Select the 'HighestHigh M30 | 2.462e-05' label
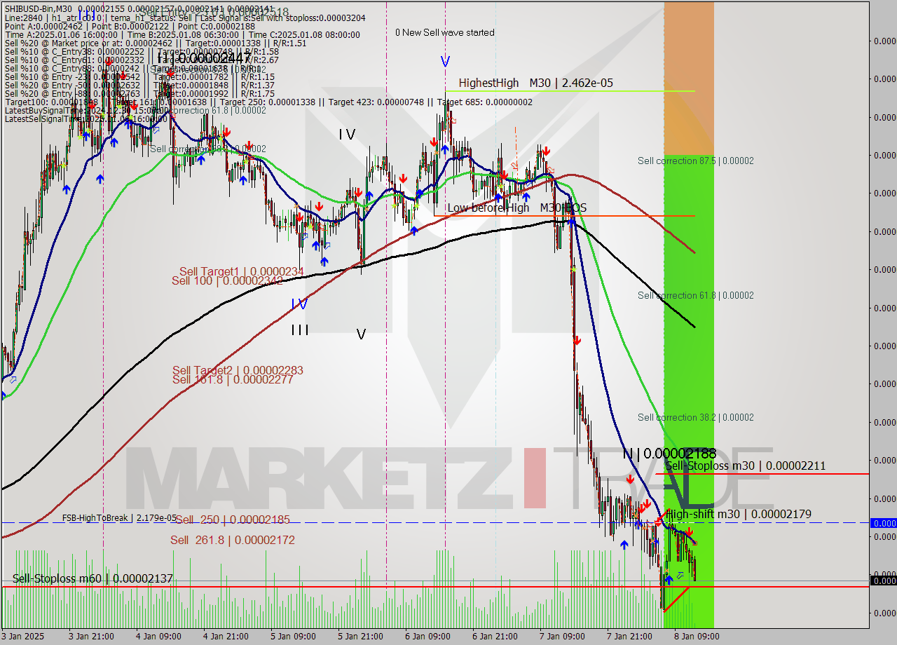This screenshot has width=897, height=645. 536,83
